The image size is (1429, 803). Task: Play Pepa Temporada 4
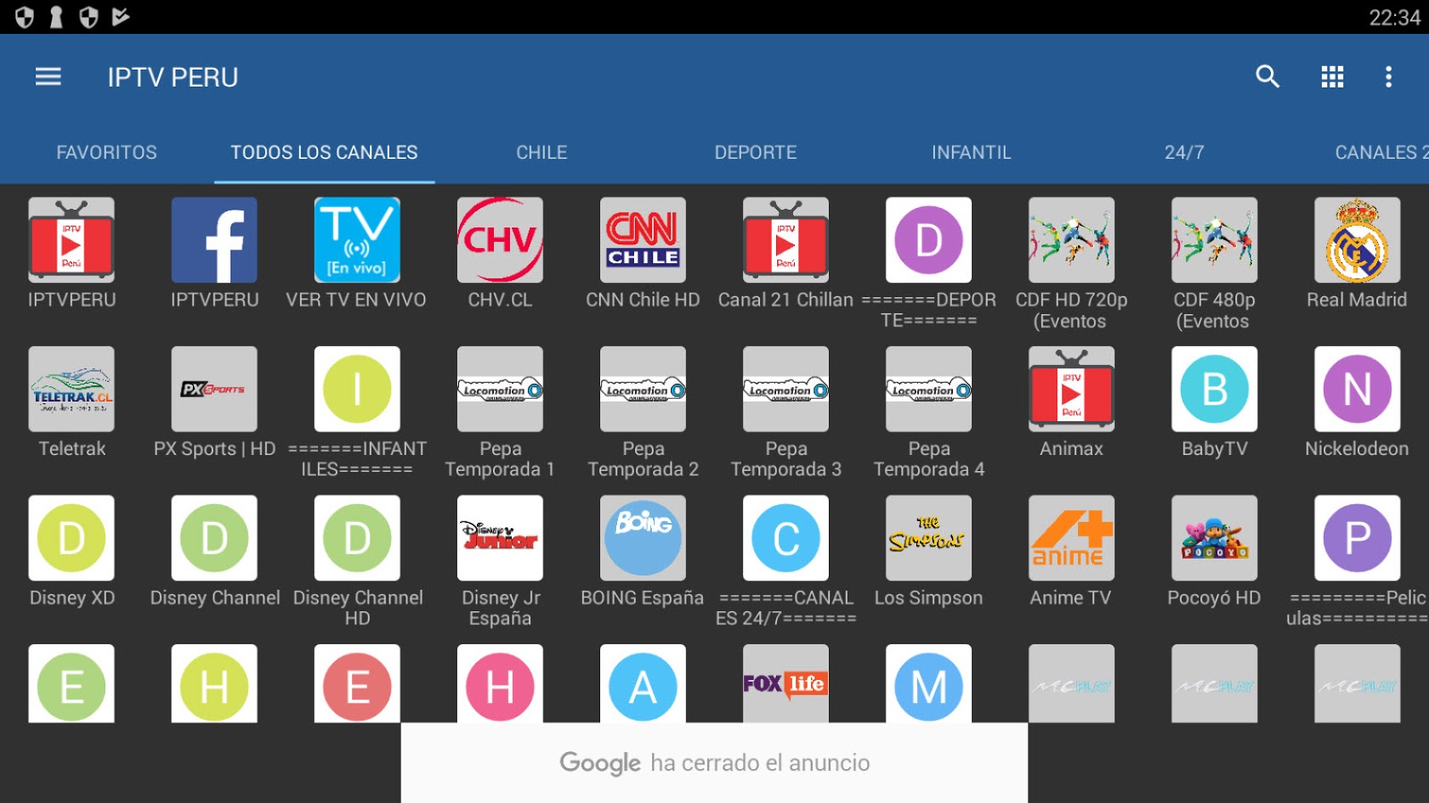pyautogui.click(x=929, y=389)
